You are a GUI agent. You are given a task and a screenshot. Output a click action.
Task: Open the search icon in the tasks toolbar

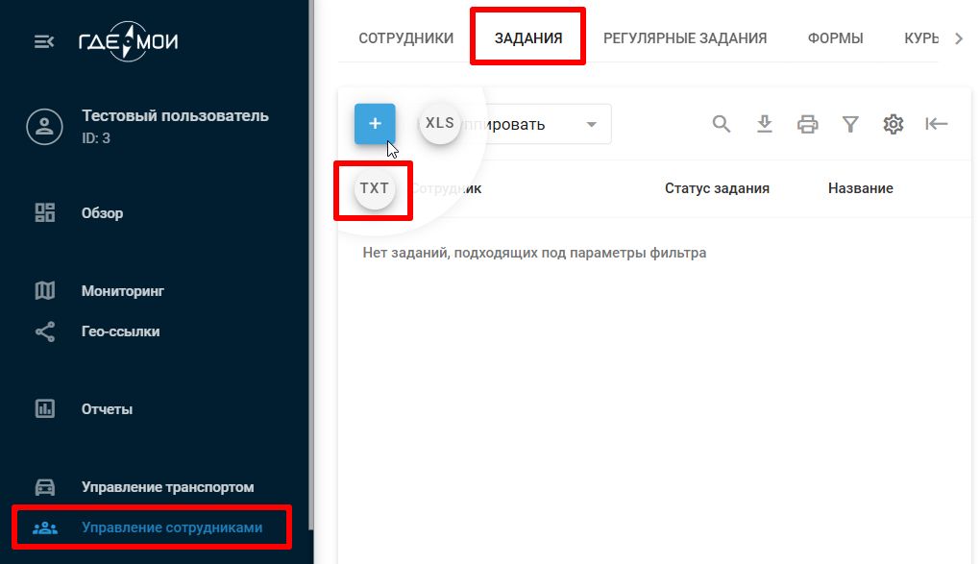721,123
